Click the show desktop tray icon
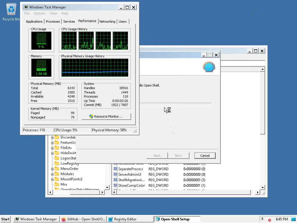The height and width of the screenshot is (223, 297). tap(294, 219)
